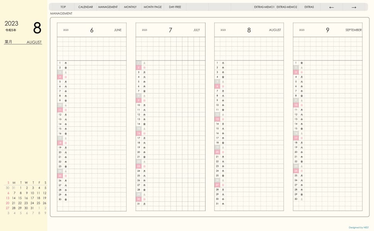Select day 26 in the mini calendar
The height and width of the screenshot is (231, 374).
click(45, 203)
